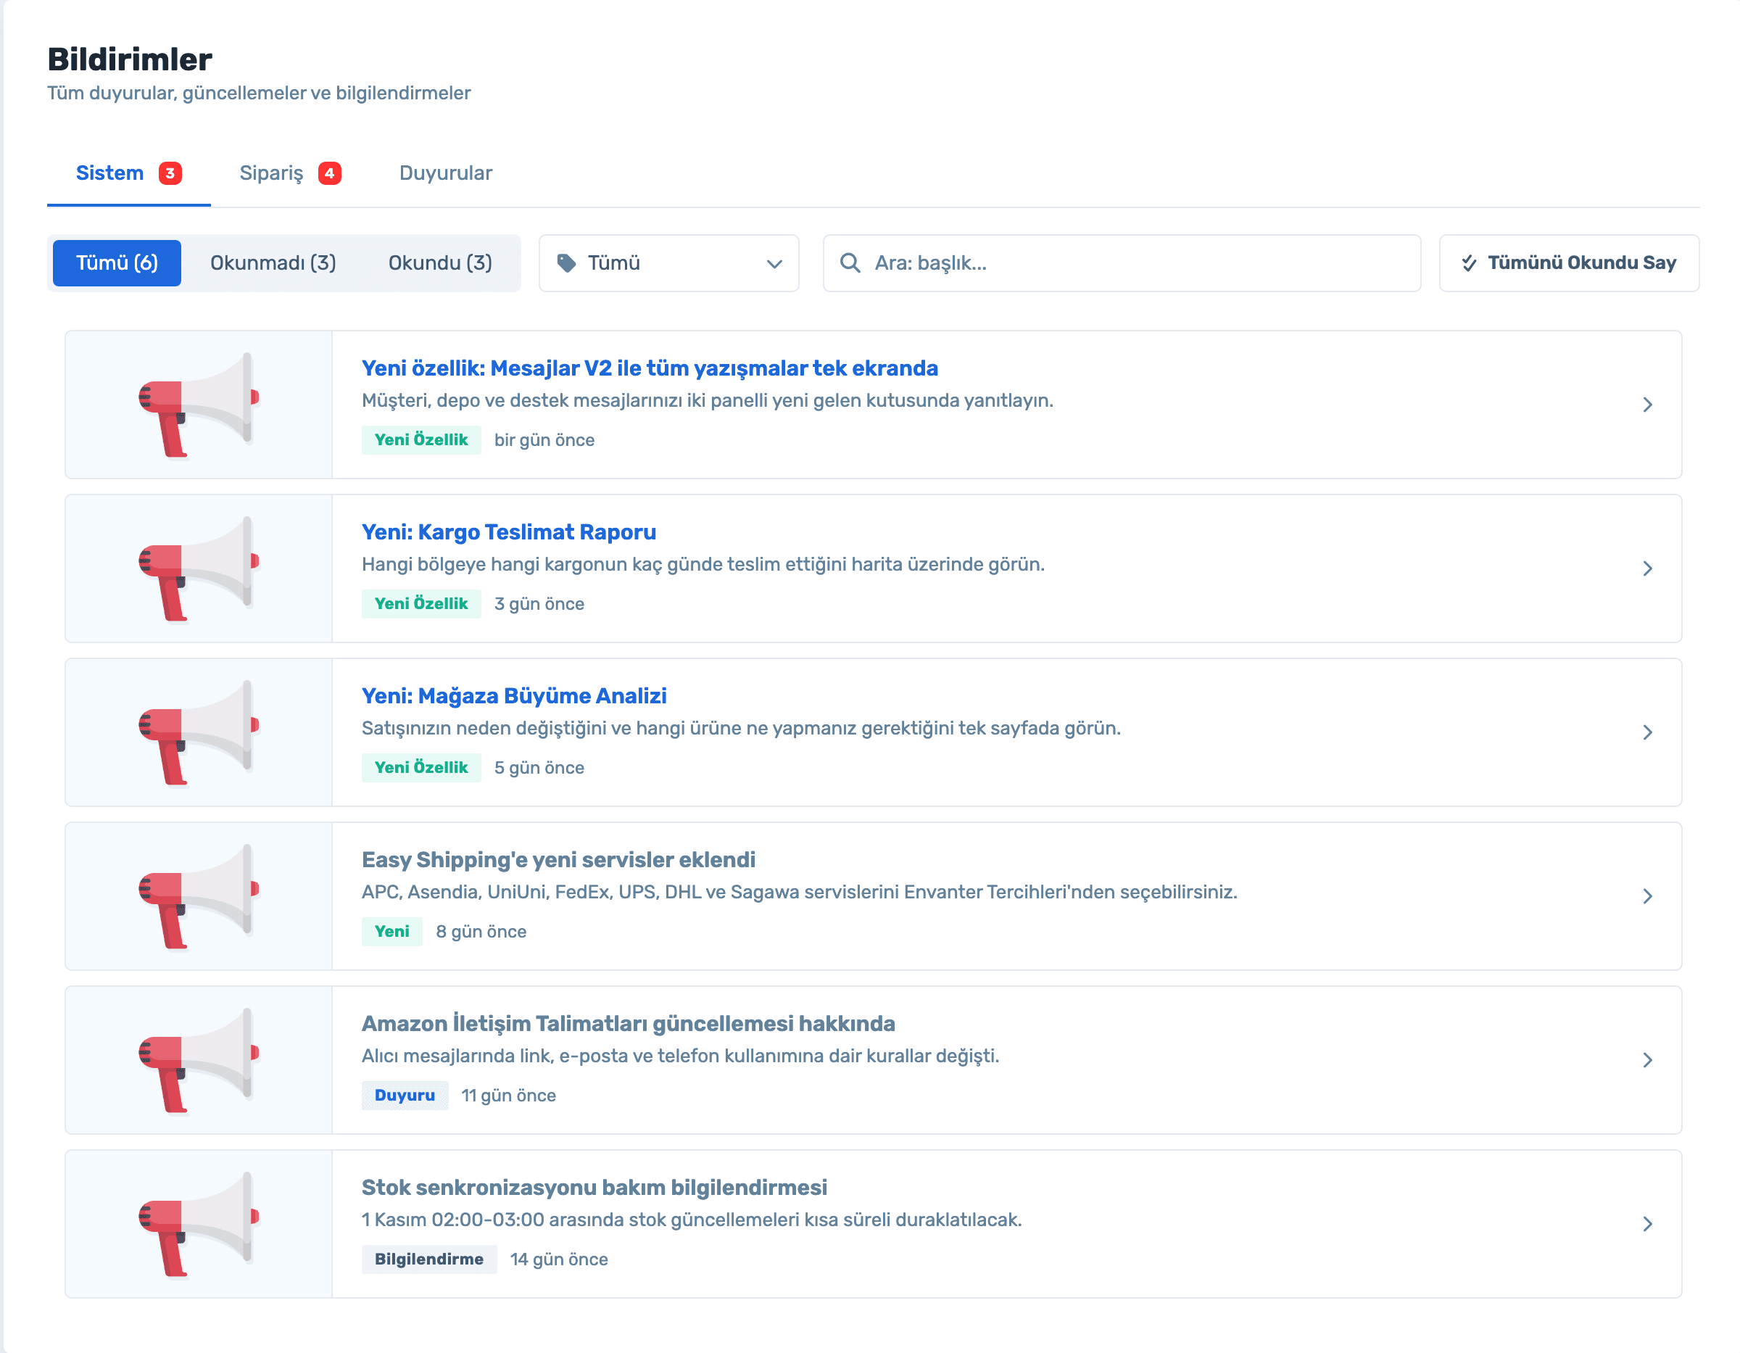The height and width of the screenshot is (1353, 1740).
Task: Click the Duyuru tag on Amazon row
Action: (x=405, y=1096)
